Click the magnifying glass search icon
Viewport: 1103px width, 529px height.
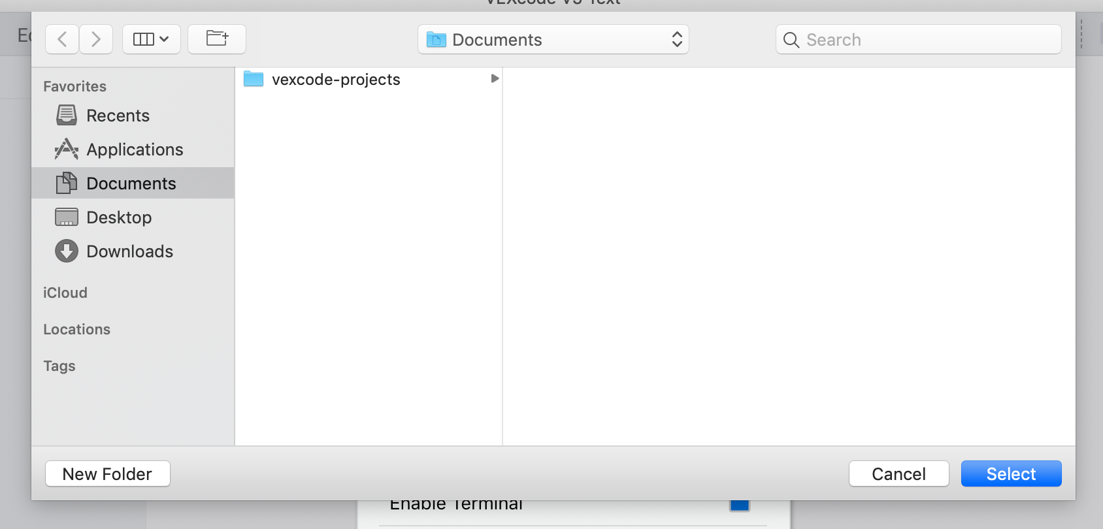791,40
